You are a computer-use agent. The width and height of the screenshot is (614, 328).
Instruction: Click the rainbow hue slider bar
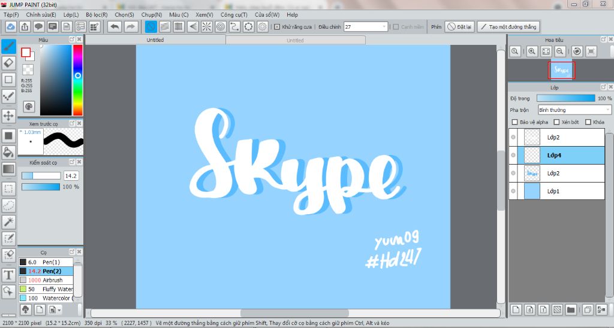(x=78, y=80)
